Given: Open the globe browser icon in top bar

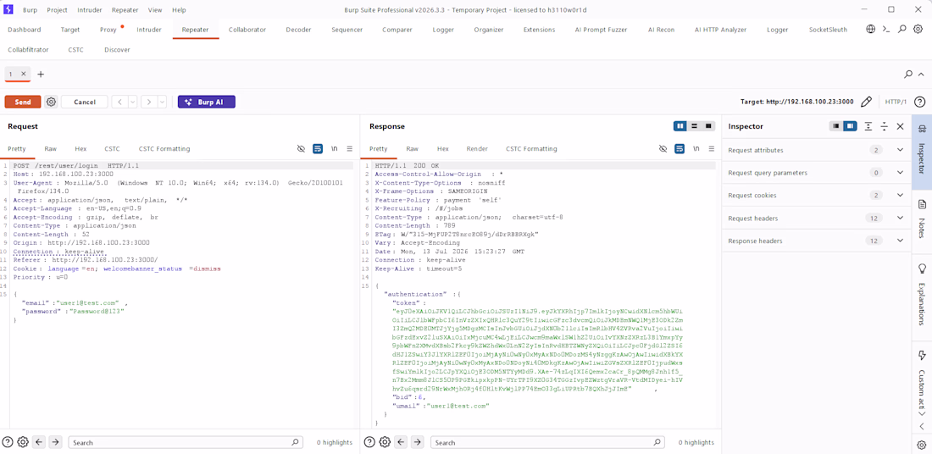Looking at the screenshot, I should 871,29.
